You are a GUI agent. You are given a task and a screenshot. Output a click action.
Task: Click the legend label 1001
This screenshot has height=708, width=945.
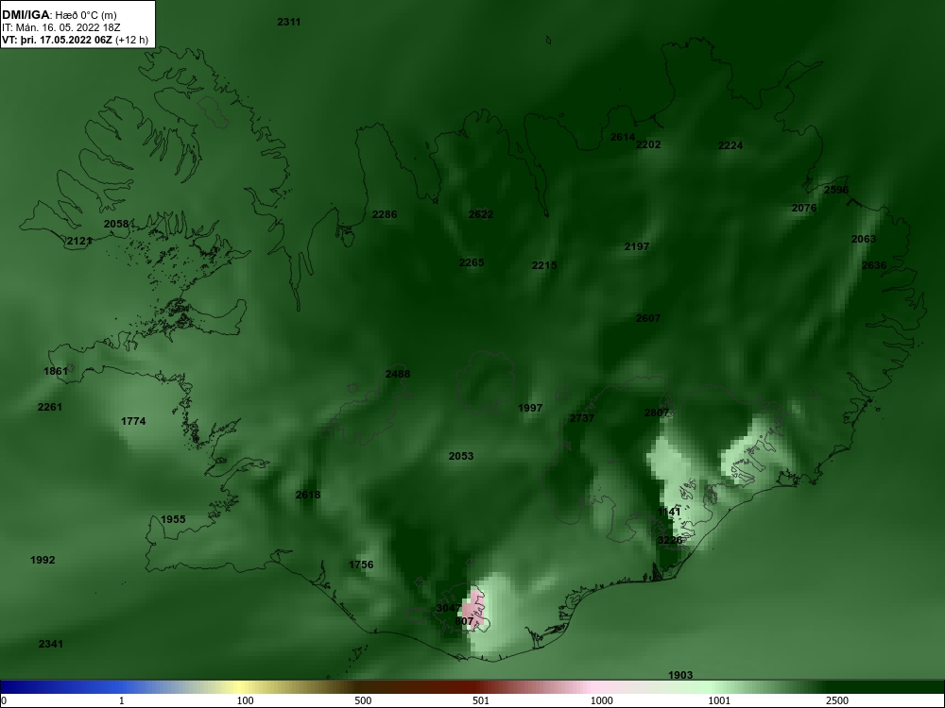tap(719, 700)
